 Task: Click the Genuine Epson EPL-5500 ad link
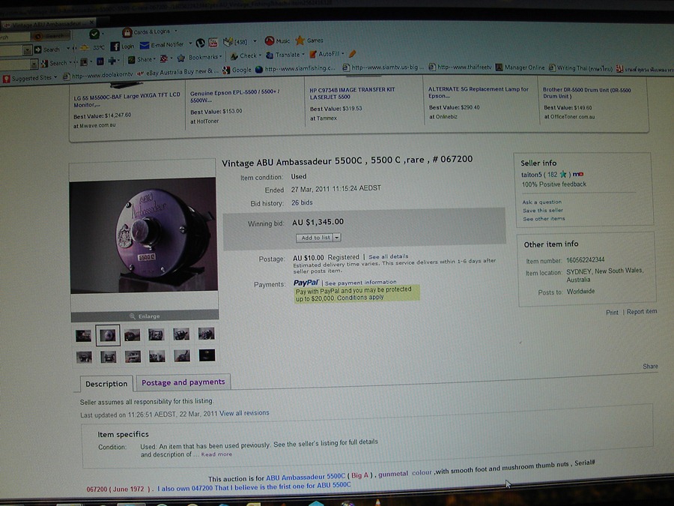[x=234, y=96]
